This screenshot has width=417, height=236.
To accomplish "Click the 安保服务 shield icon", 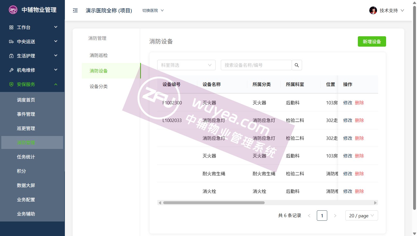I will click(x=11, y=84).
